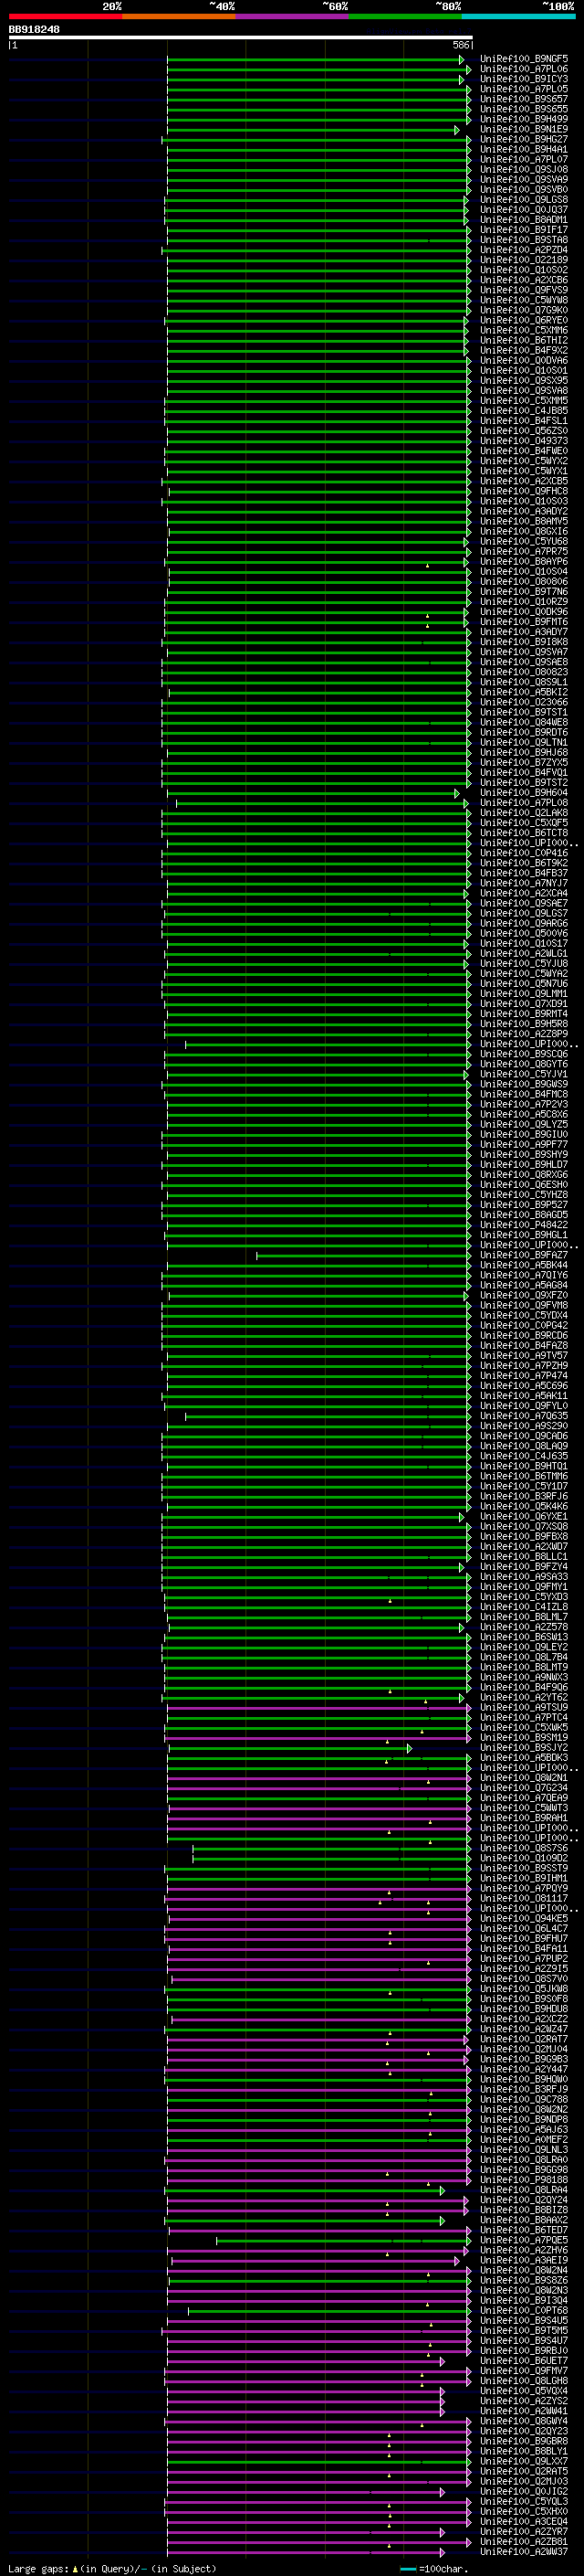Select the UniRef100_Q9XFZ0 hit label
The height and width of the screenshot is (2576, 584).
[524, 1296]
